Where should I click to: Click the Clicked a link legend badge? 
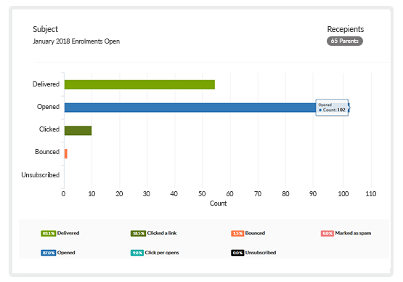pyautogui.click(x=138, y=233)
